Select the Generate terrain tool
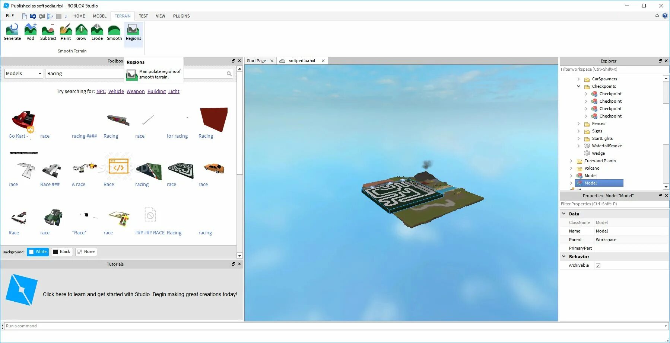The image size is (670, 343). 12,32
